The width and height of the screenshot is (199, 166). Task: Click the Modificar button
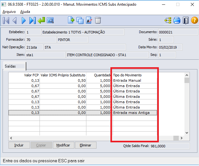pos(64,145)
